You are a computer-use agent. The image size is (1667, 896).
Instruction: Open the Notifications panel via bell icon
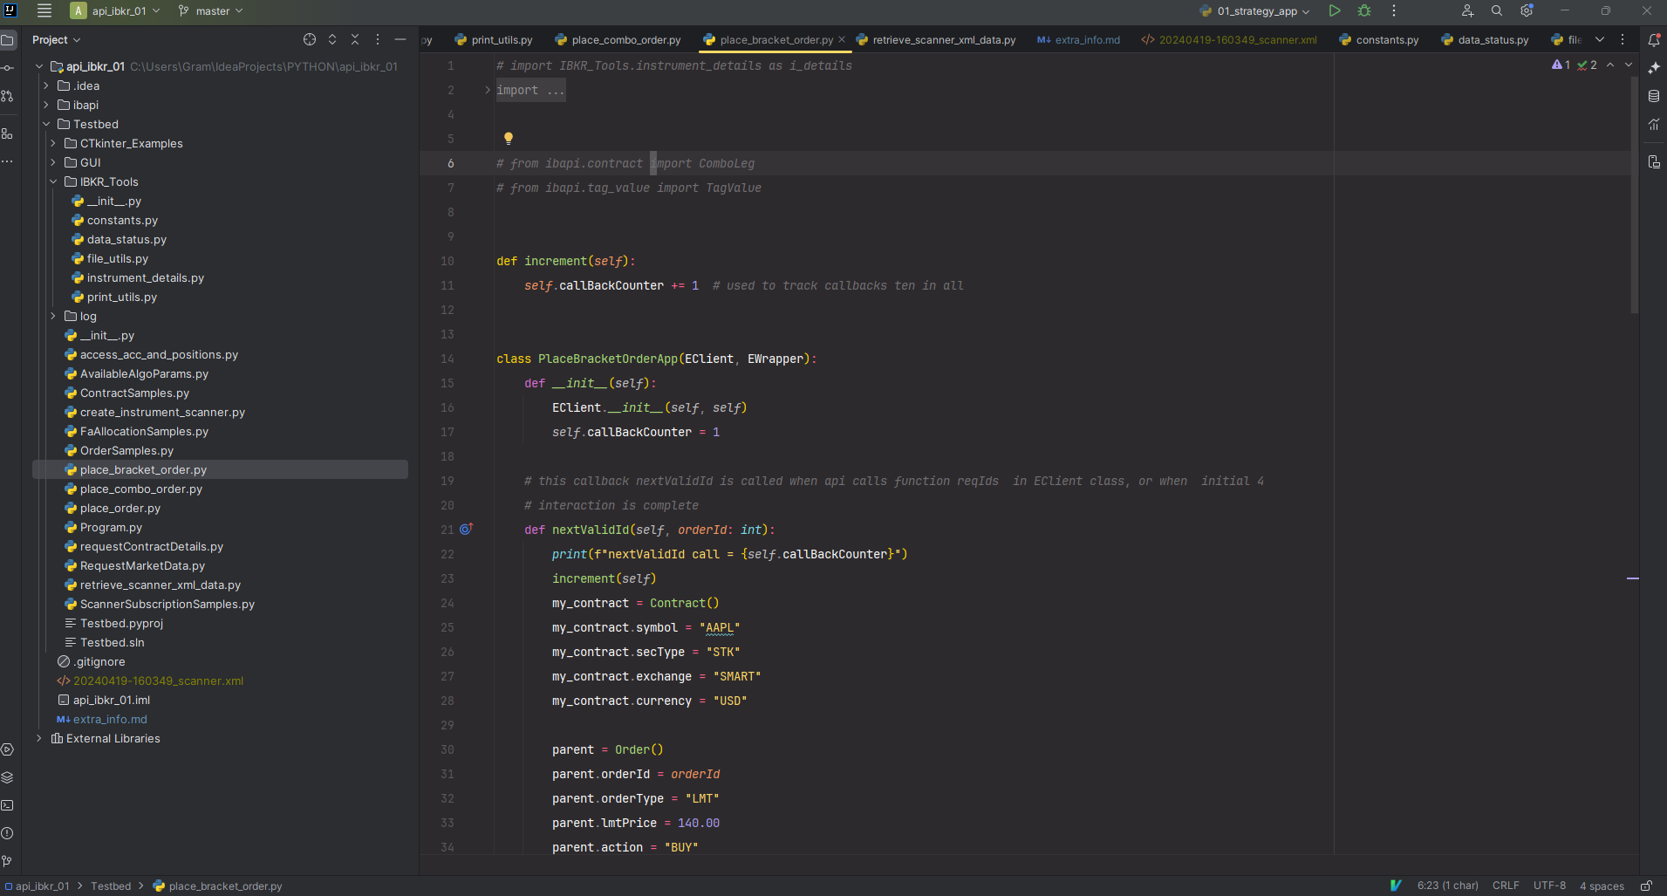(x=1655, y=40)
